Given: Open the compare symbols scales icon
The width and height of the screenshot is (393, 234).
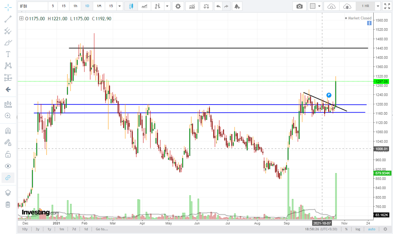Looking at the screenshot, I should (206, 6).
